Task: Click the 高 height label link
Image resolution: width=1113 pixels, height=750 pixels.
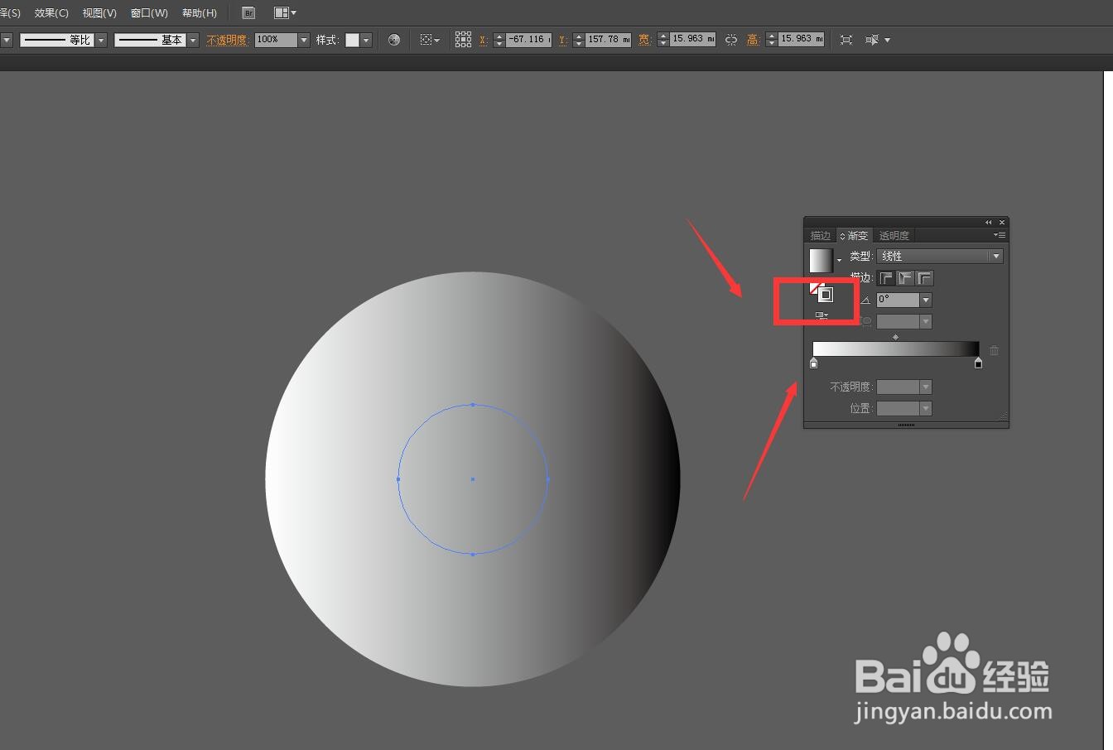Action: click(753, 40)
